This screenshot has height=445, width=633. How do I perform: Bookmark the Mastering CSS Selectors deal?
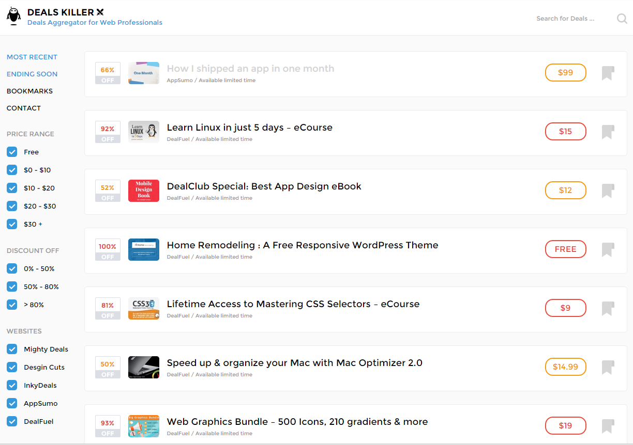coord(608,308)
